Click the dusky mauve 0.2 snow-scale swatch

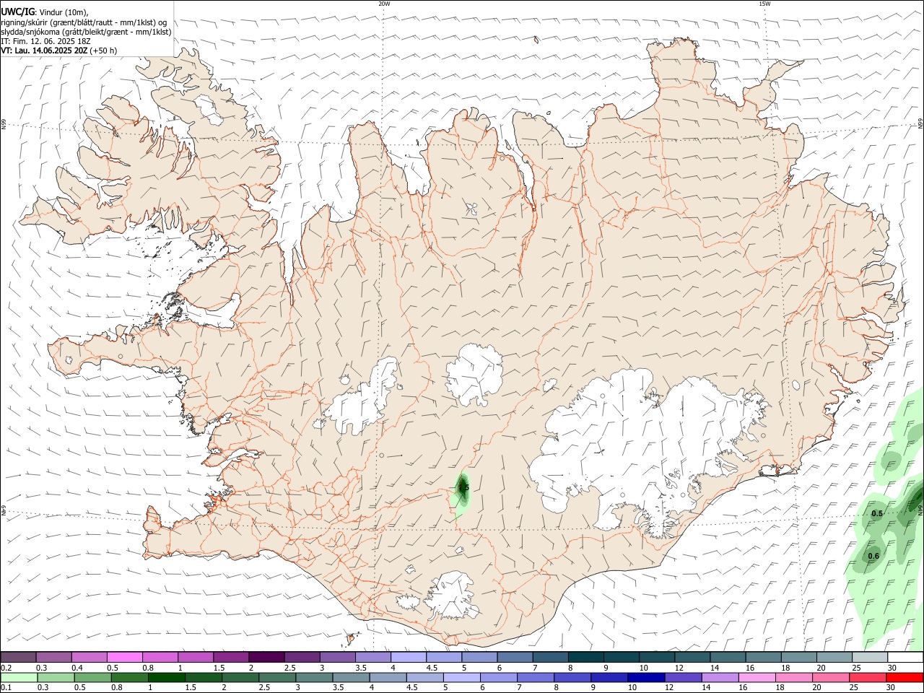[x=19, y=658]
